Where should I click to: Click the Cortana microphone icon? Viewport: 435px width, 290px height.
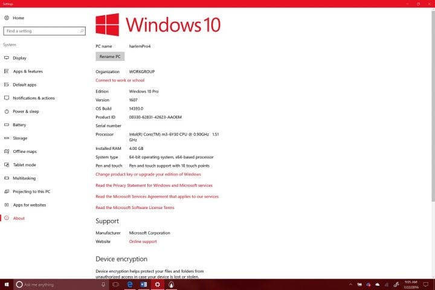(103, 285)
